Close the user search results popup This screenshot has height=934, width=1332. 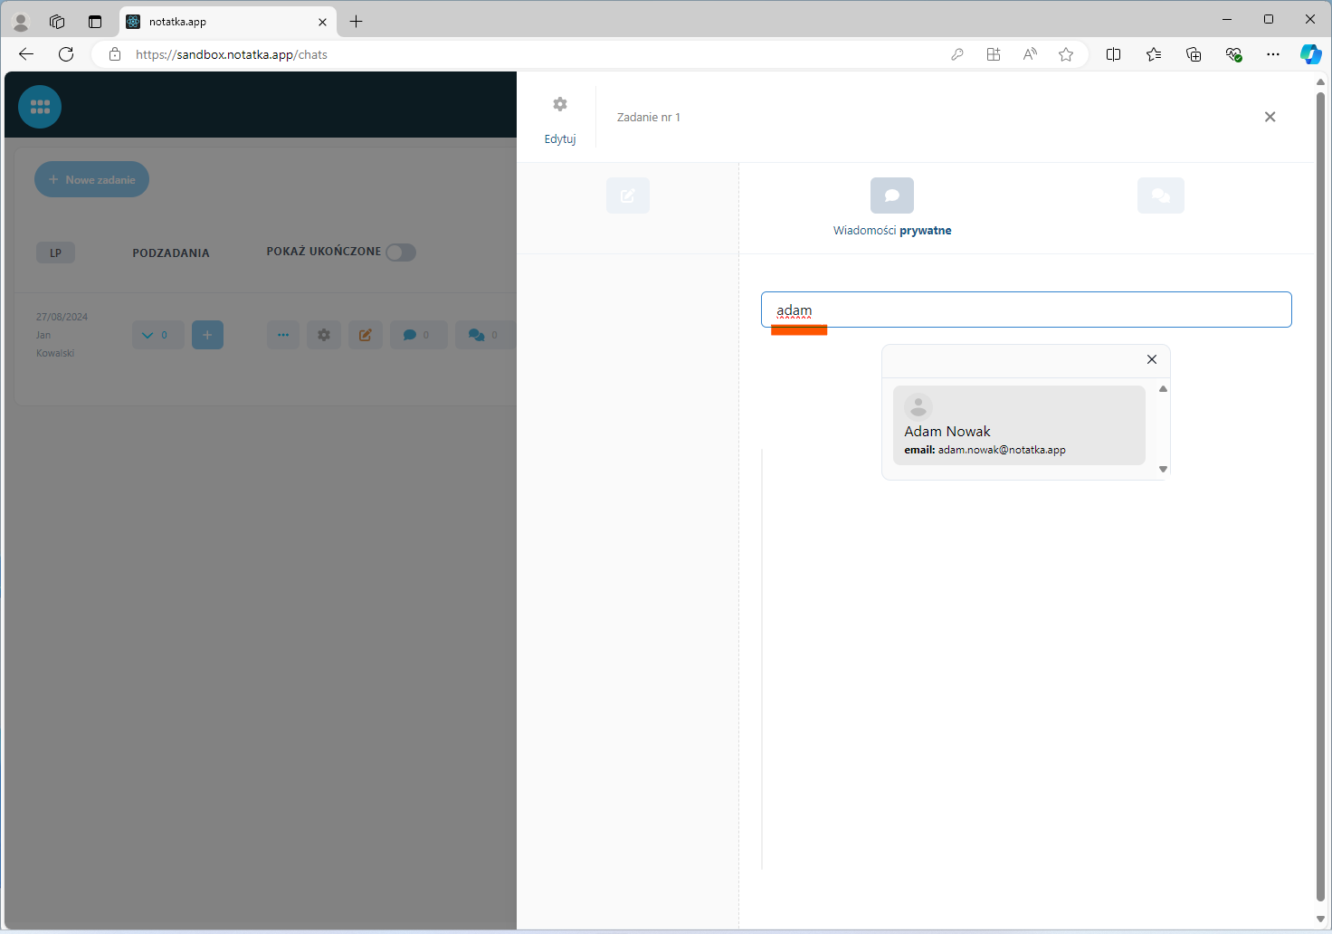point(1151,359)
